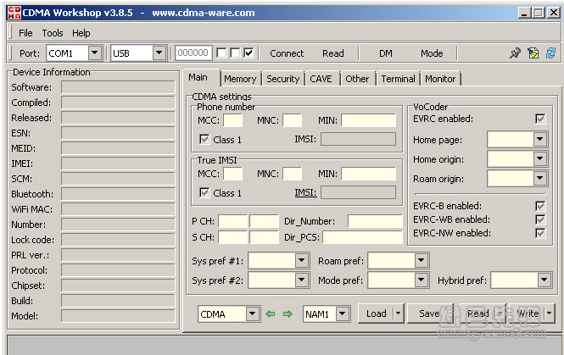Click the toolbar Read button
Screen dimensions: 564x355
pos(333,53)
